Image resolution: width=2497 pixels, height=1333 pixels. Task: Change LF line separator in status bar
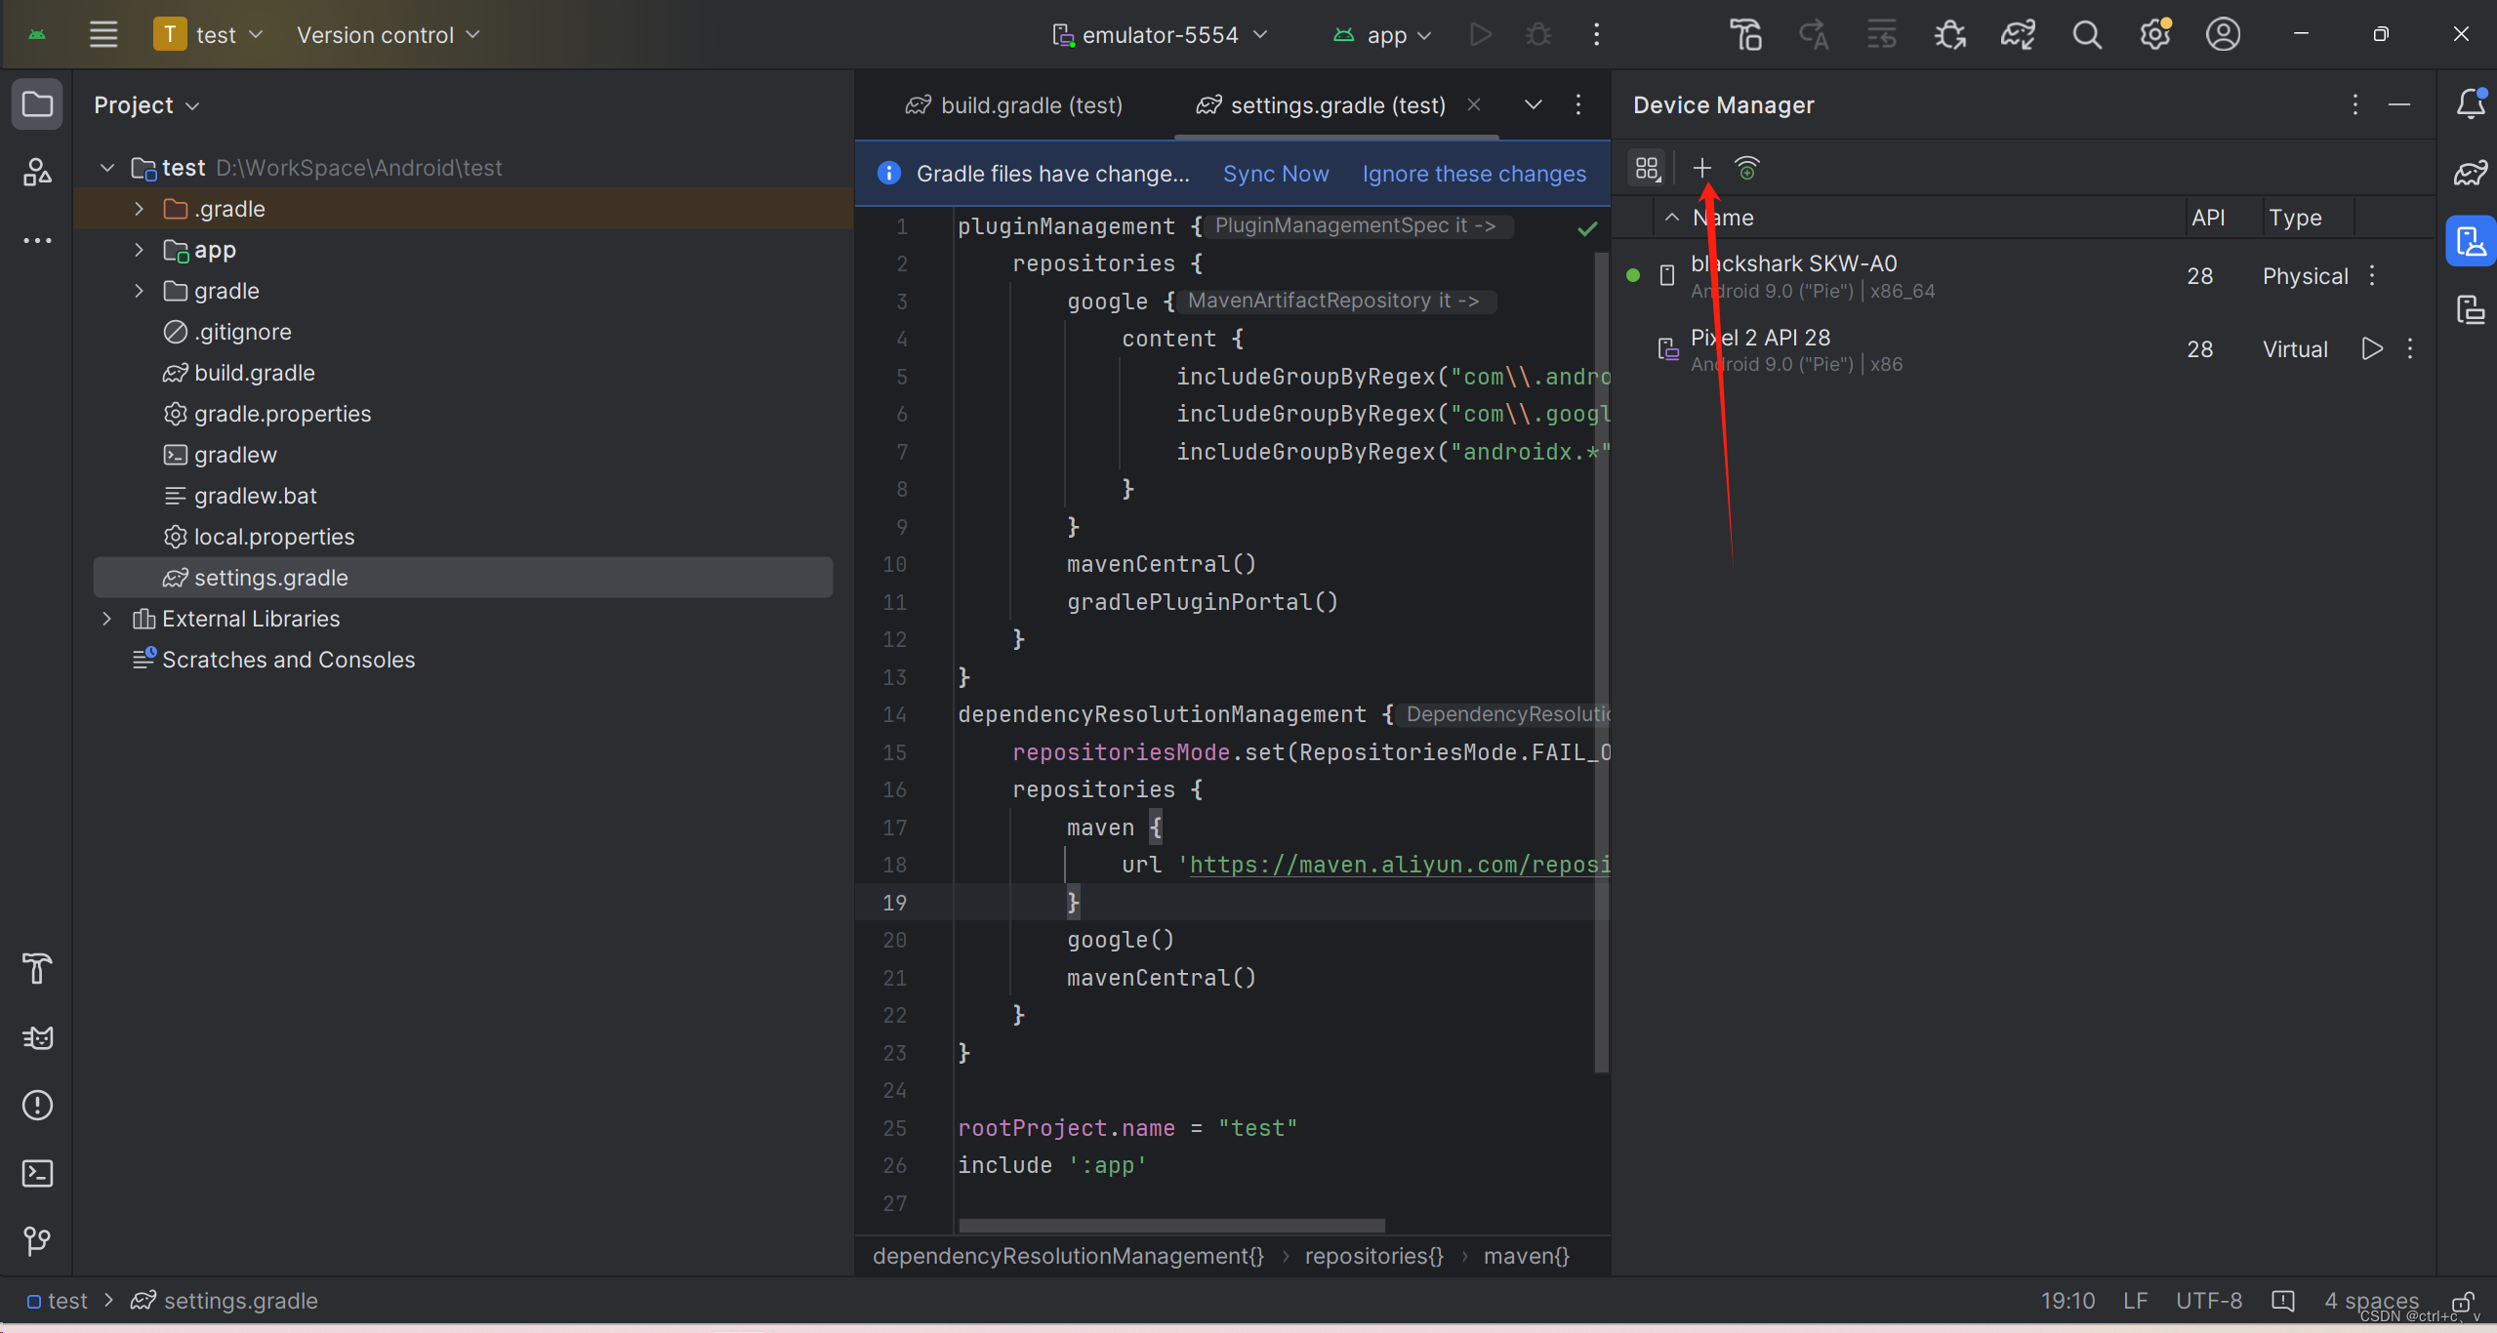click(2135, 1301)
